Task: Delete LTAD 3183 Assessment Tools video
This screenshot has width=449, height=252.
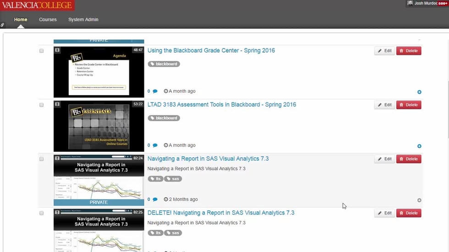Action: pyautogui.click(x=409, y=105)
